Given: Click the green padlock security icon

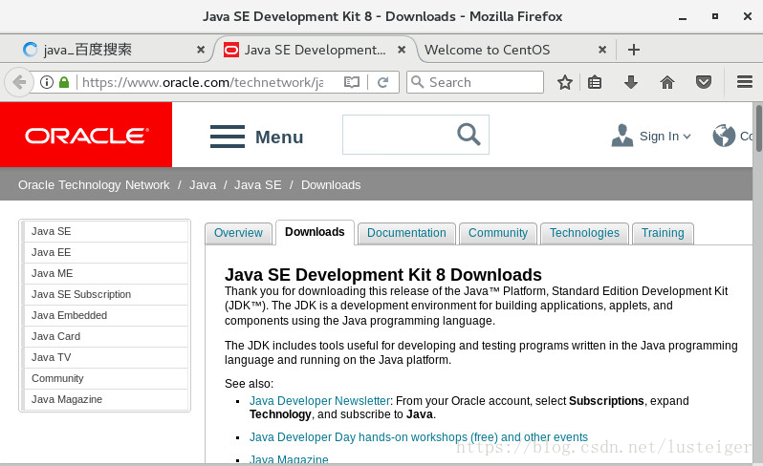Looking at the screenshot, I should [64, 82].
